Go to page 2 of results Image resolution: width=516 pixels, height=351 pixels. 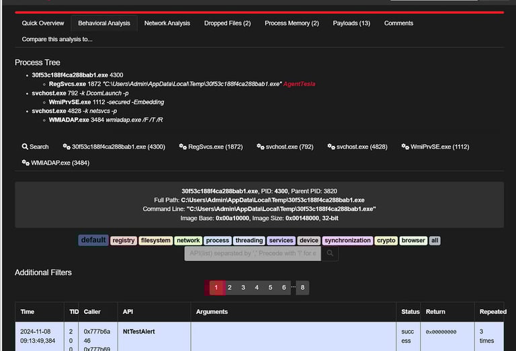[x=229, y=288]
